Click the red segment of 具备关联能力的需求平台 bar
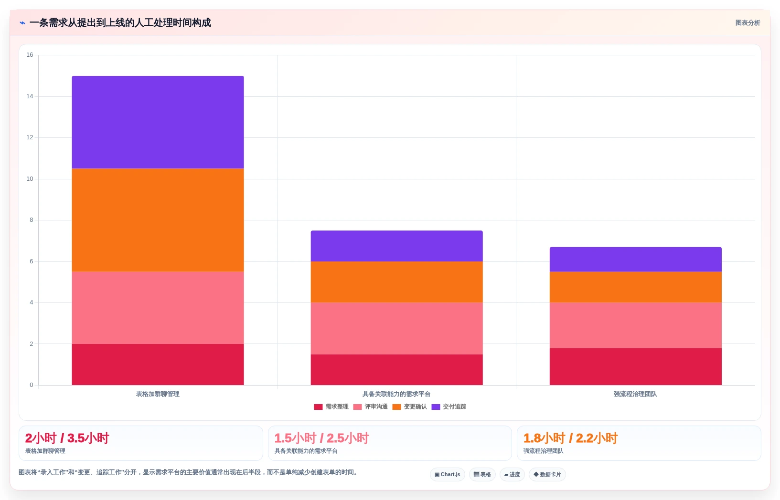The height and width of the screenshot is (500, 780). 396,370
